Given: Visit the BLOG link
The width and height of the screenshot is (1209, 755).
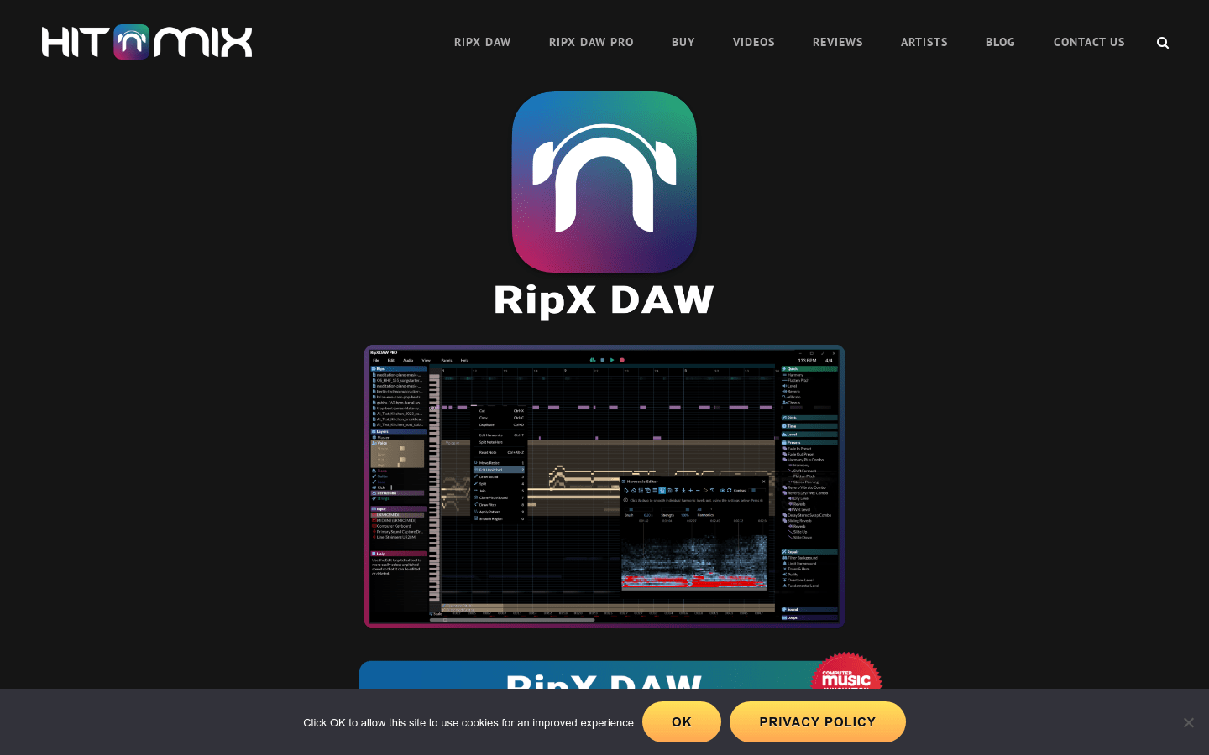Looking at the screenshot, I should (1000, 42).
